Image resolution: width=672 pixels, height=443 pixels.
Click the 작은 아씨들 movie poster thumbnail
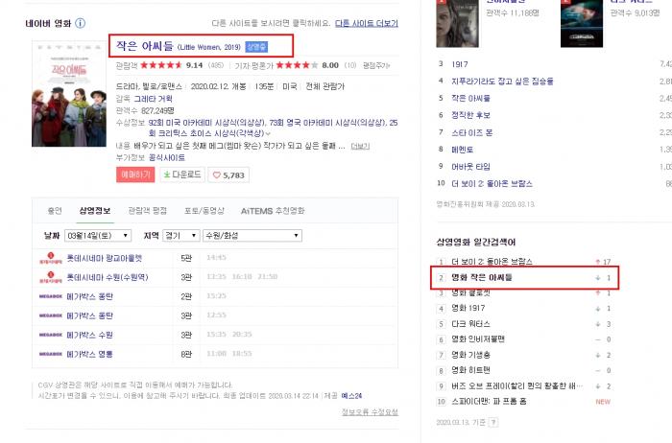coord(69,94)
